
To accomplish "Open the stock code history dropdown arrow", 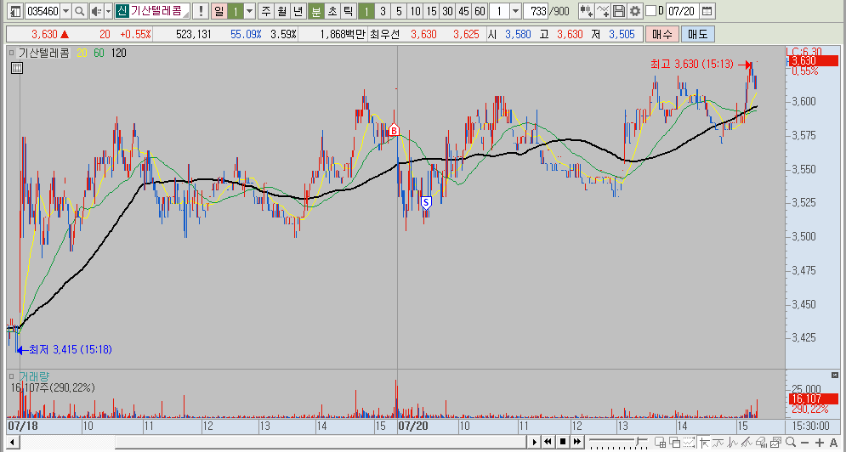I will pos(65,11).
